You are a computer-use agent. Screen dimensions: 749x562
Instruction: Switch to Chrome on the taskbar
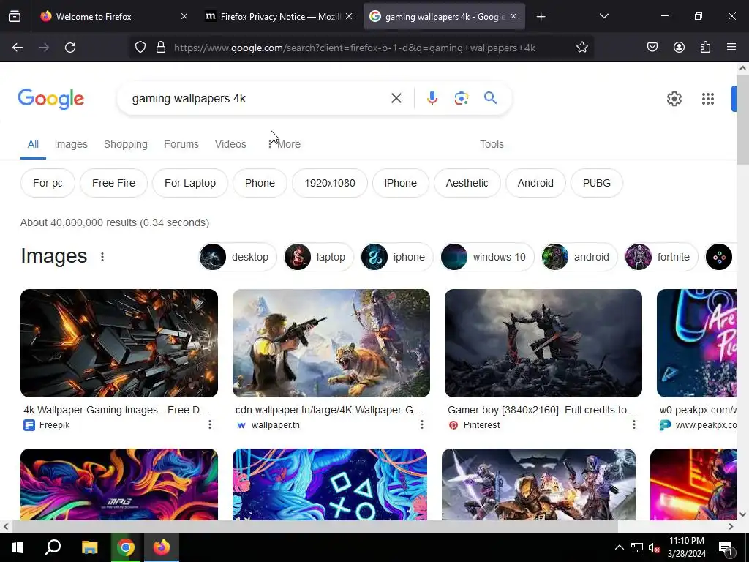pos(126,547)
